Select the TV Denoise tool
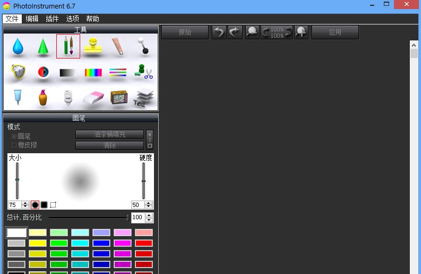This screenshot has width=421, height=274. pyautogui.click(x=119, y=97)
